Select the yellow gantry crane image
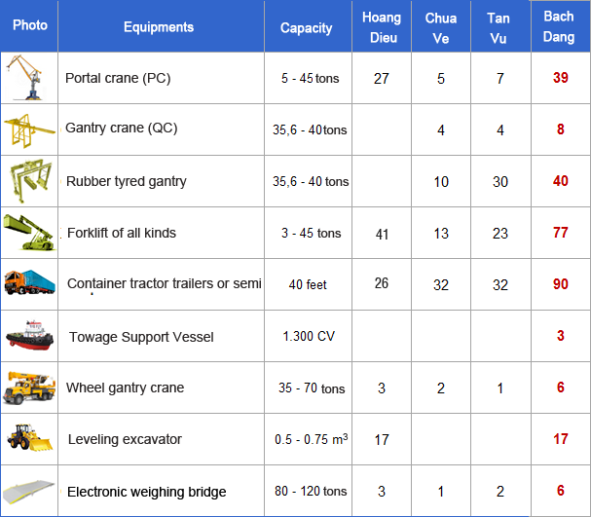 coord(28,129)
